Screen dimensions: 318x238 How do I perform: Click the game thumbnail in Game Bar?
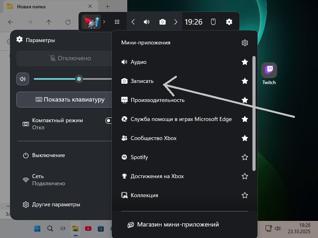[x=91, y=22]
